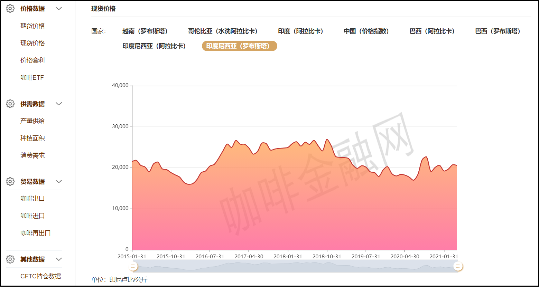This screenshot has height=287, width=539.
Task: Collapse the 价格数据 section chevron
Action: tap(59, 9)
